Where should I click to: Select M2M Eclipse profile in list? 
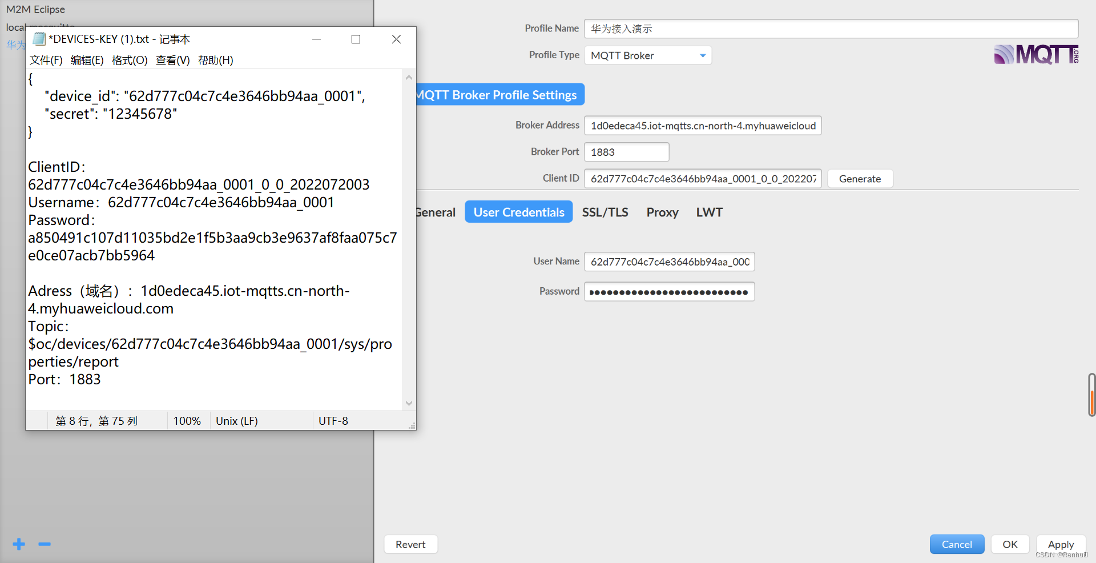(x=35, y=9)
